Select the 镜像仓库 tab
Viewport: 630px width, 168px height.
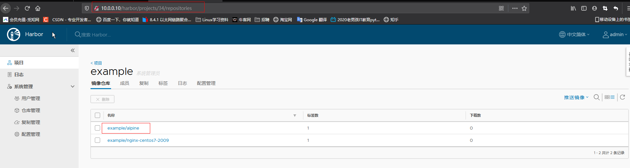(101, 83)
